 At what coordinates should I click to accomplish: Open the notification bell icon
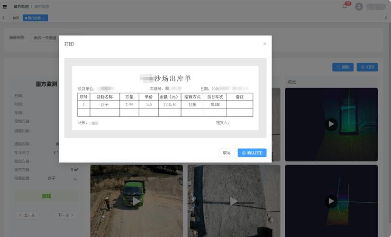345,6
